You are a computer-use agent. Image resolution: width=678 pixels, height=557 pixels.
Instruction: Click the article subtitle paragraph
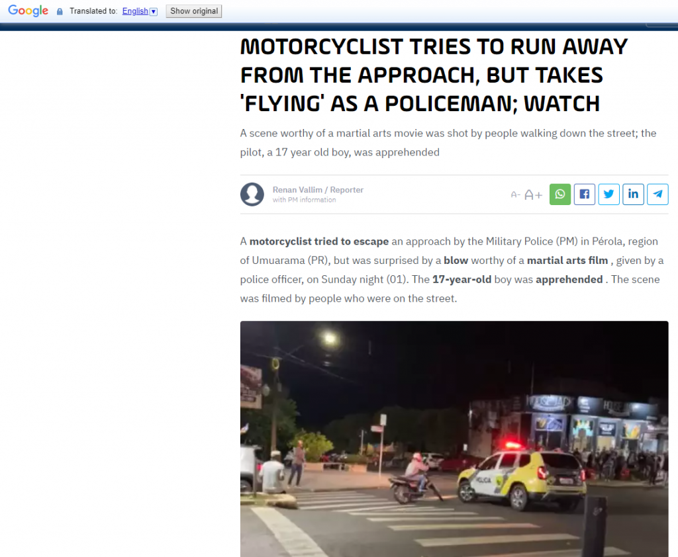point(448,143)
